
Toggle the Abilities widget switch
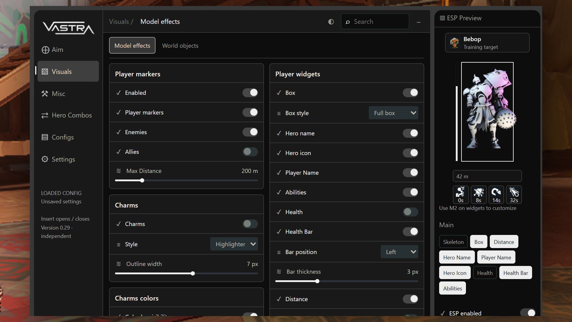click(x=410, y=192)
